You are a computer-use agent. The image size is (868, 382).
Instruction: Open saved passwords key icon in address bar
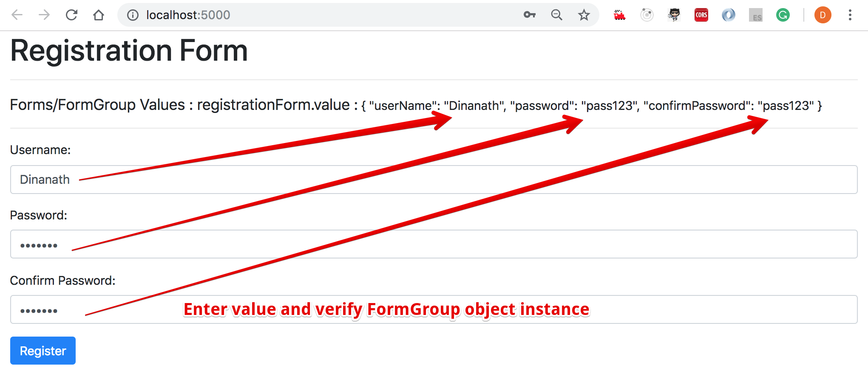coord(530,15)
